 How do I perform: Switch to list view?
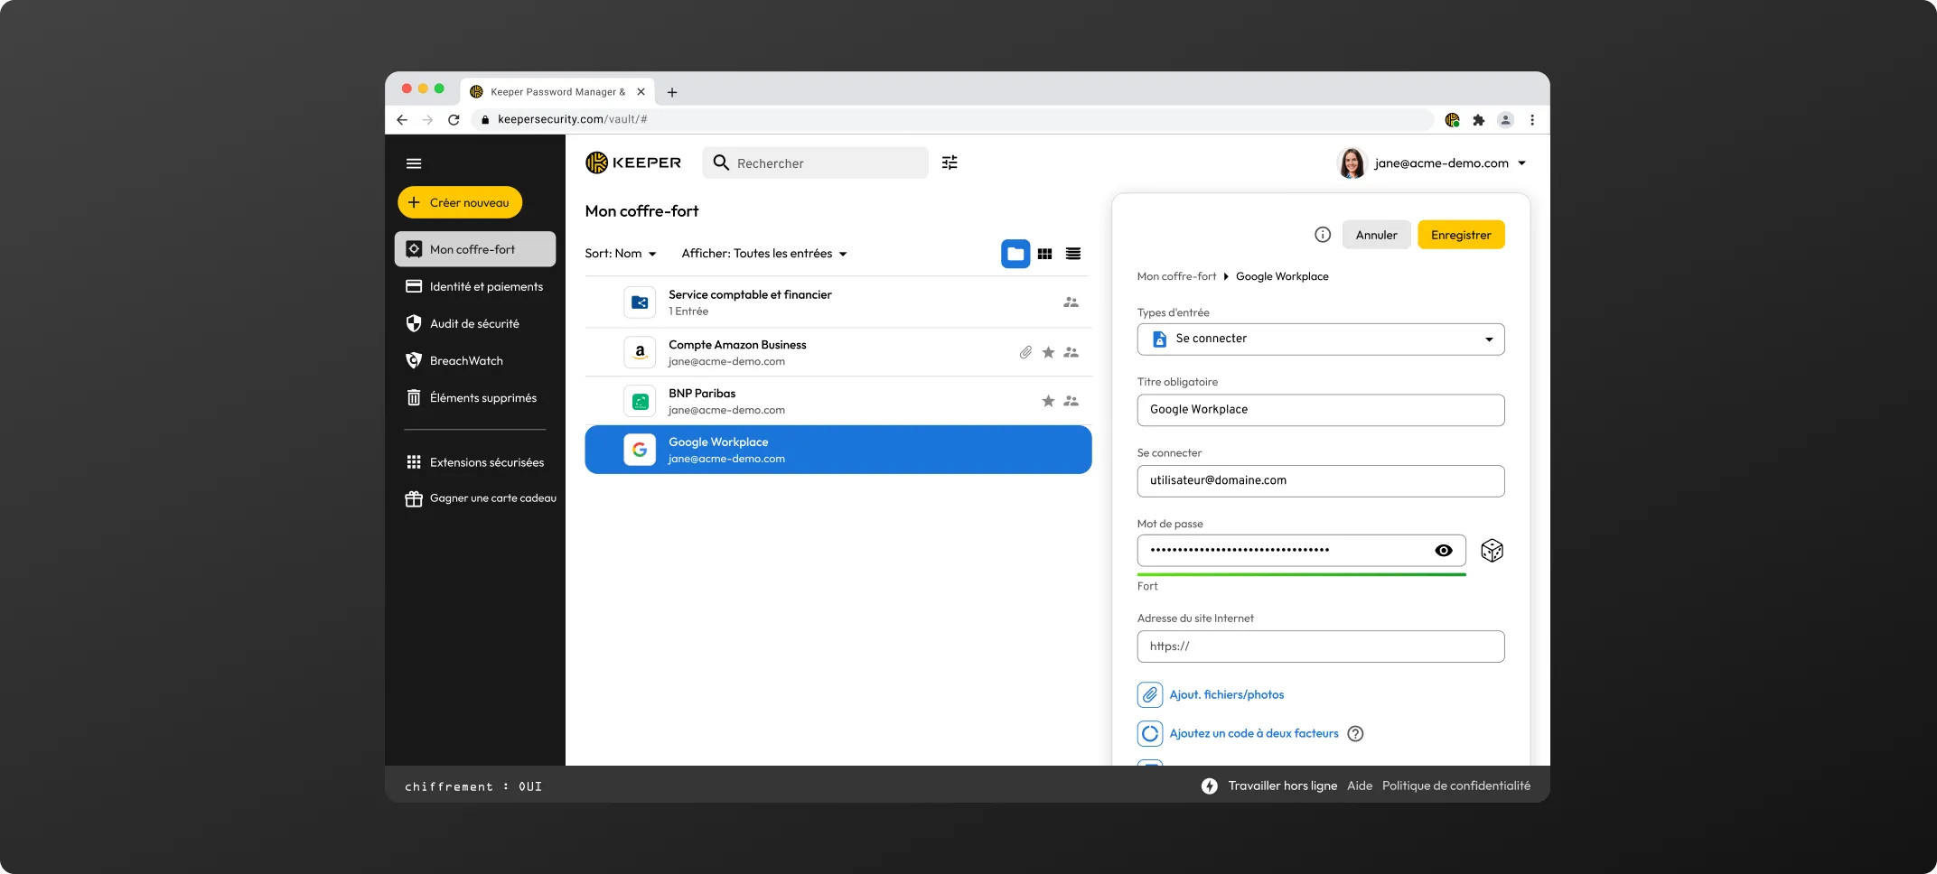coord(1073,254)
